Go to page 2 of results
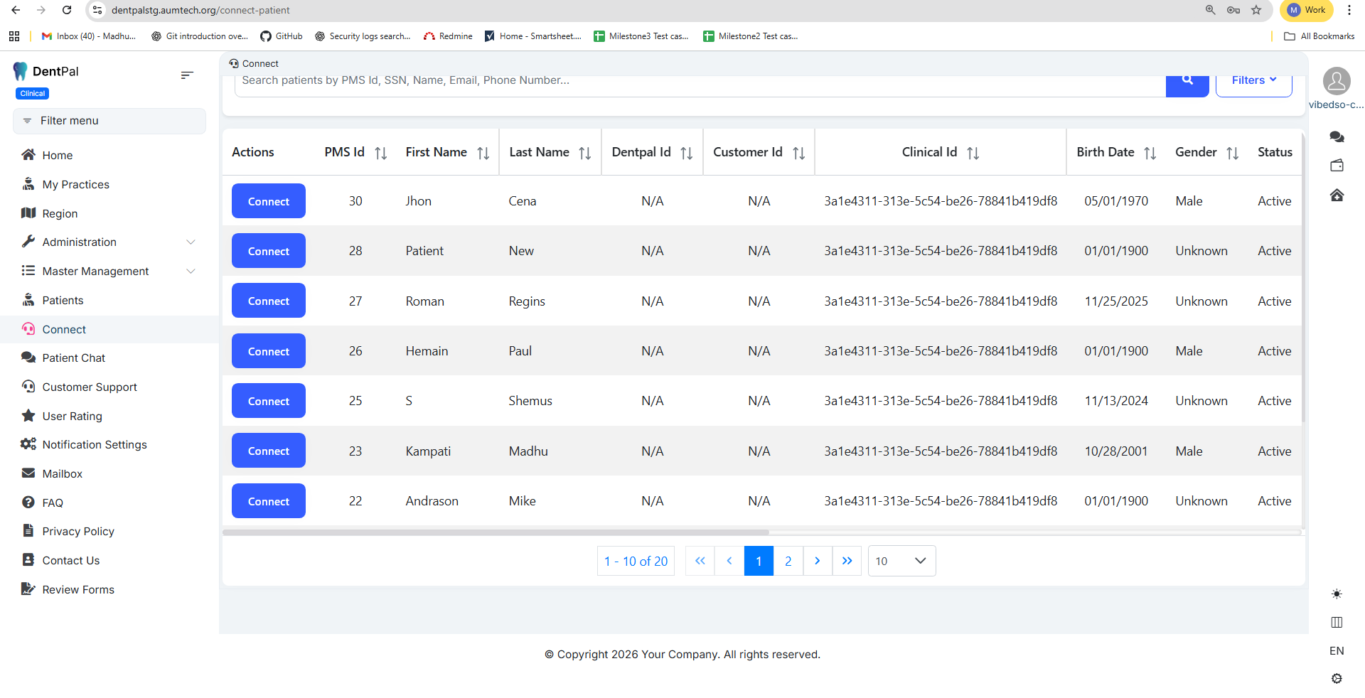1365x698 pixels. tap(788, 561)
